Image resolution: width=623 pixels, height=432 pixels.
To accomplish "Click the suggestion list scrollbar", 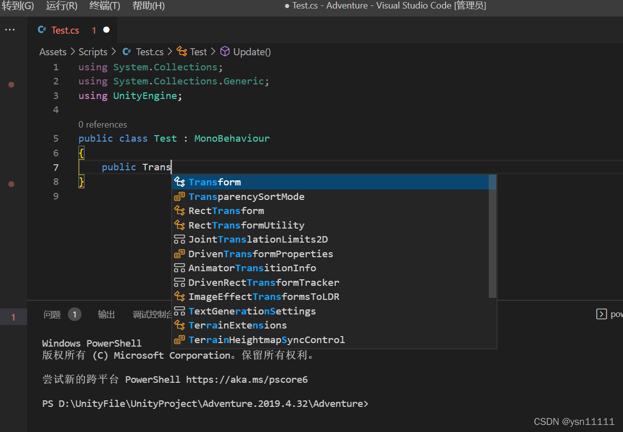I will click(492, 236).
